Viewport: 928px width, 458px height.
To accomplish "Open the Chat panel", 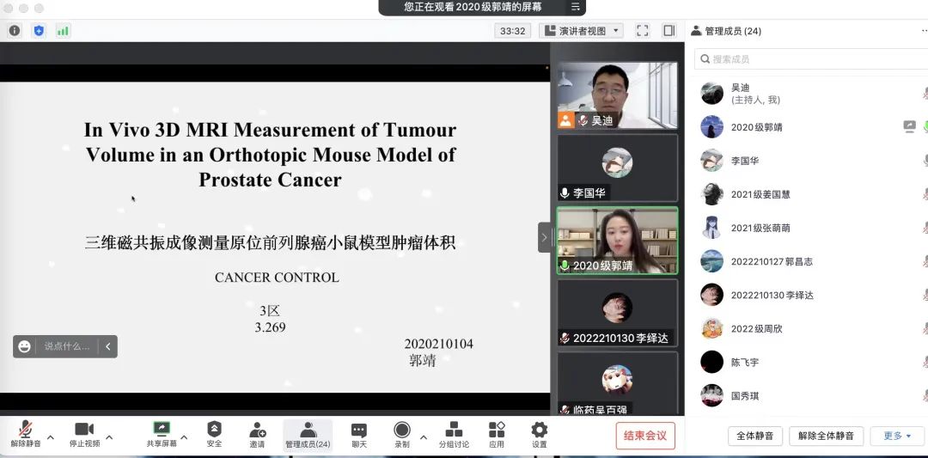I will click(x=359, y=435).
